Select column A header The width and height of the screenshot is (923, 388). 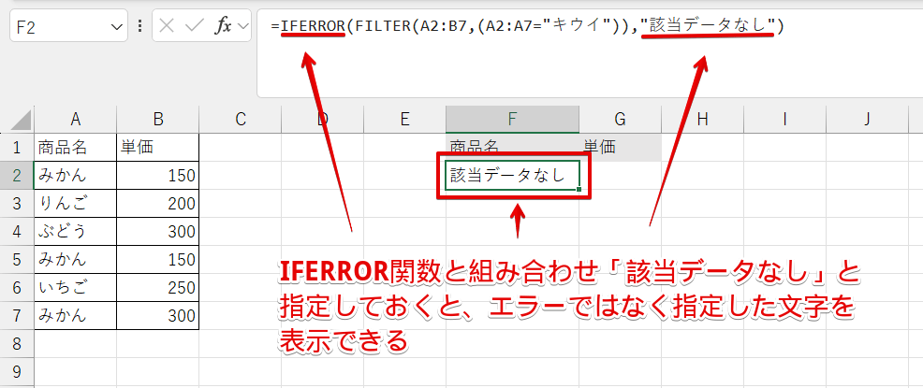tap(75, 120)
